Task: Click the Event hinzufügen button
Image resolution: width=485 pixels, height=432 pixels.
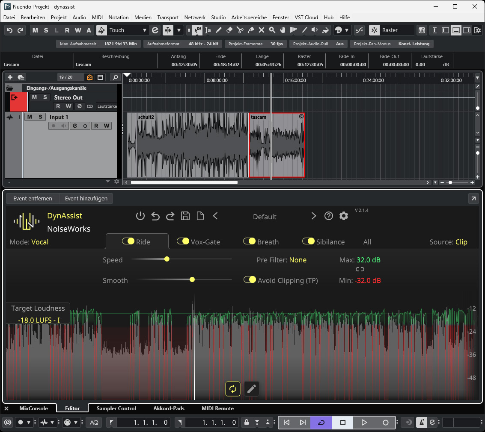Action: (x=86, y=198)
